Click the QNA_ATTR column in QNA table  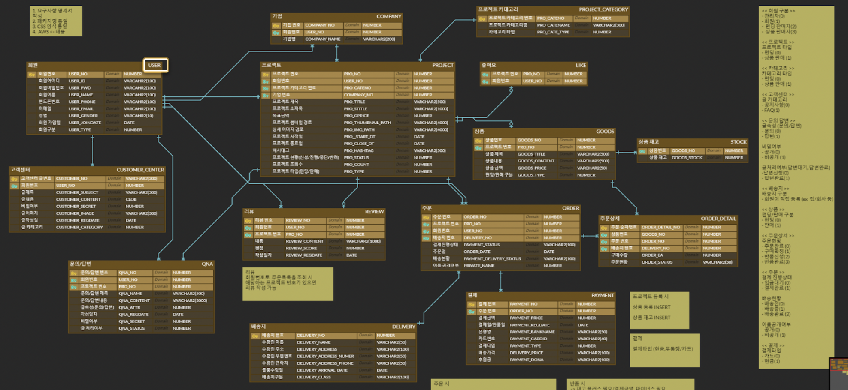[x=129, y=308]
